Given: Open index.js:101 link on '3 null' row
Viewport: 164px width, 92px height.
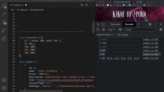Looking at the screenshot, I should [151, 47].
